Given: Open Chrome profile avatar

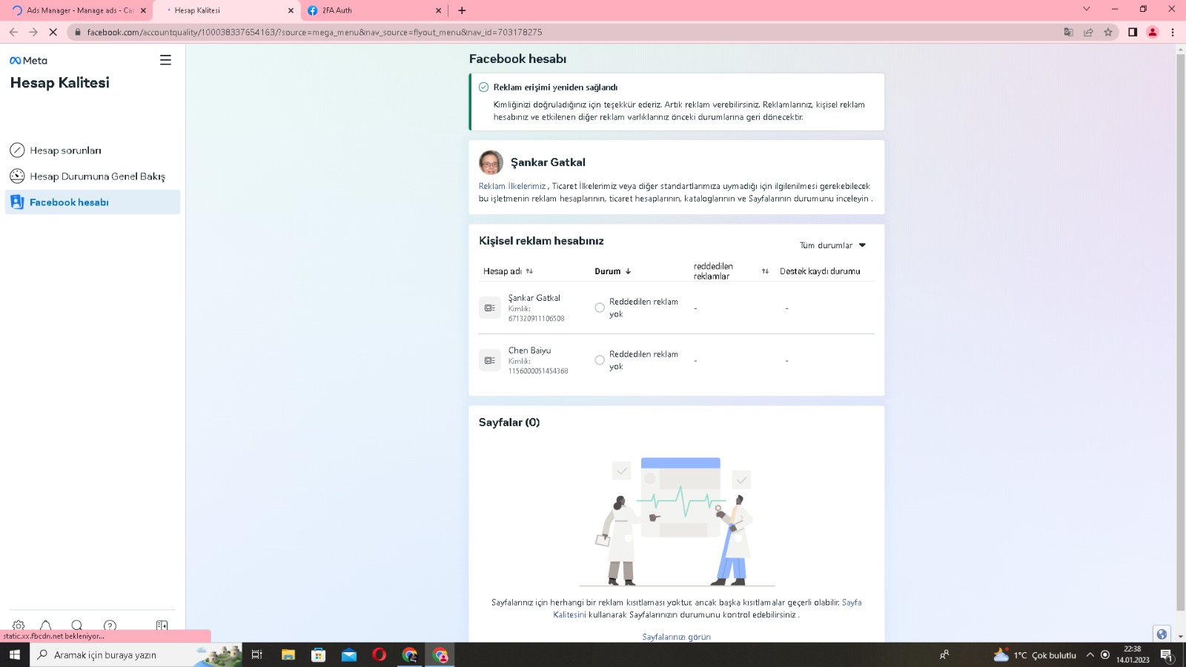Looking at the screenshot, I should (x=1153, y=32).
